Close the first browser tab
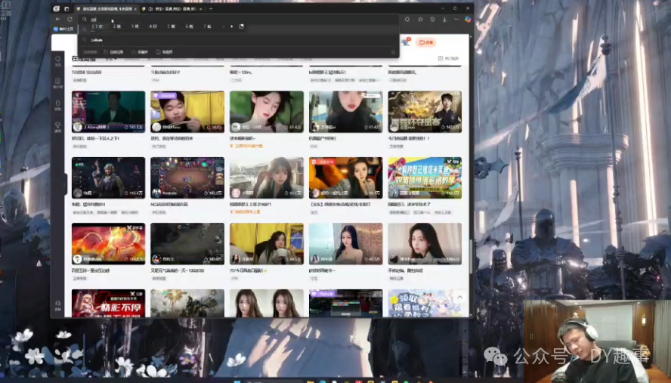 tap(135, 8)
